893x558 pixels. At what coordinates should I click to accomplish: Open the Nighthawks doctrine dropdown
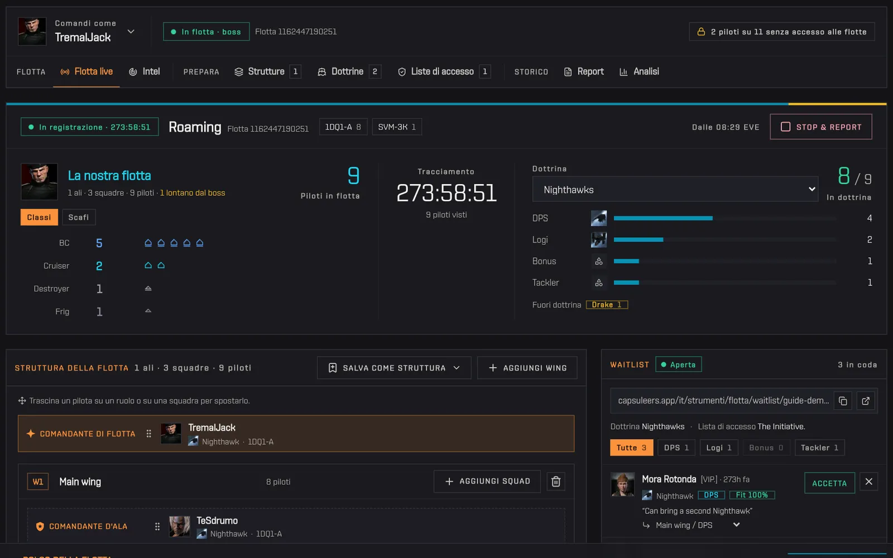tap(675, 189)
